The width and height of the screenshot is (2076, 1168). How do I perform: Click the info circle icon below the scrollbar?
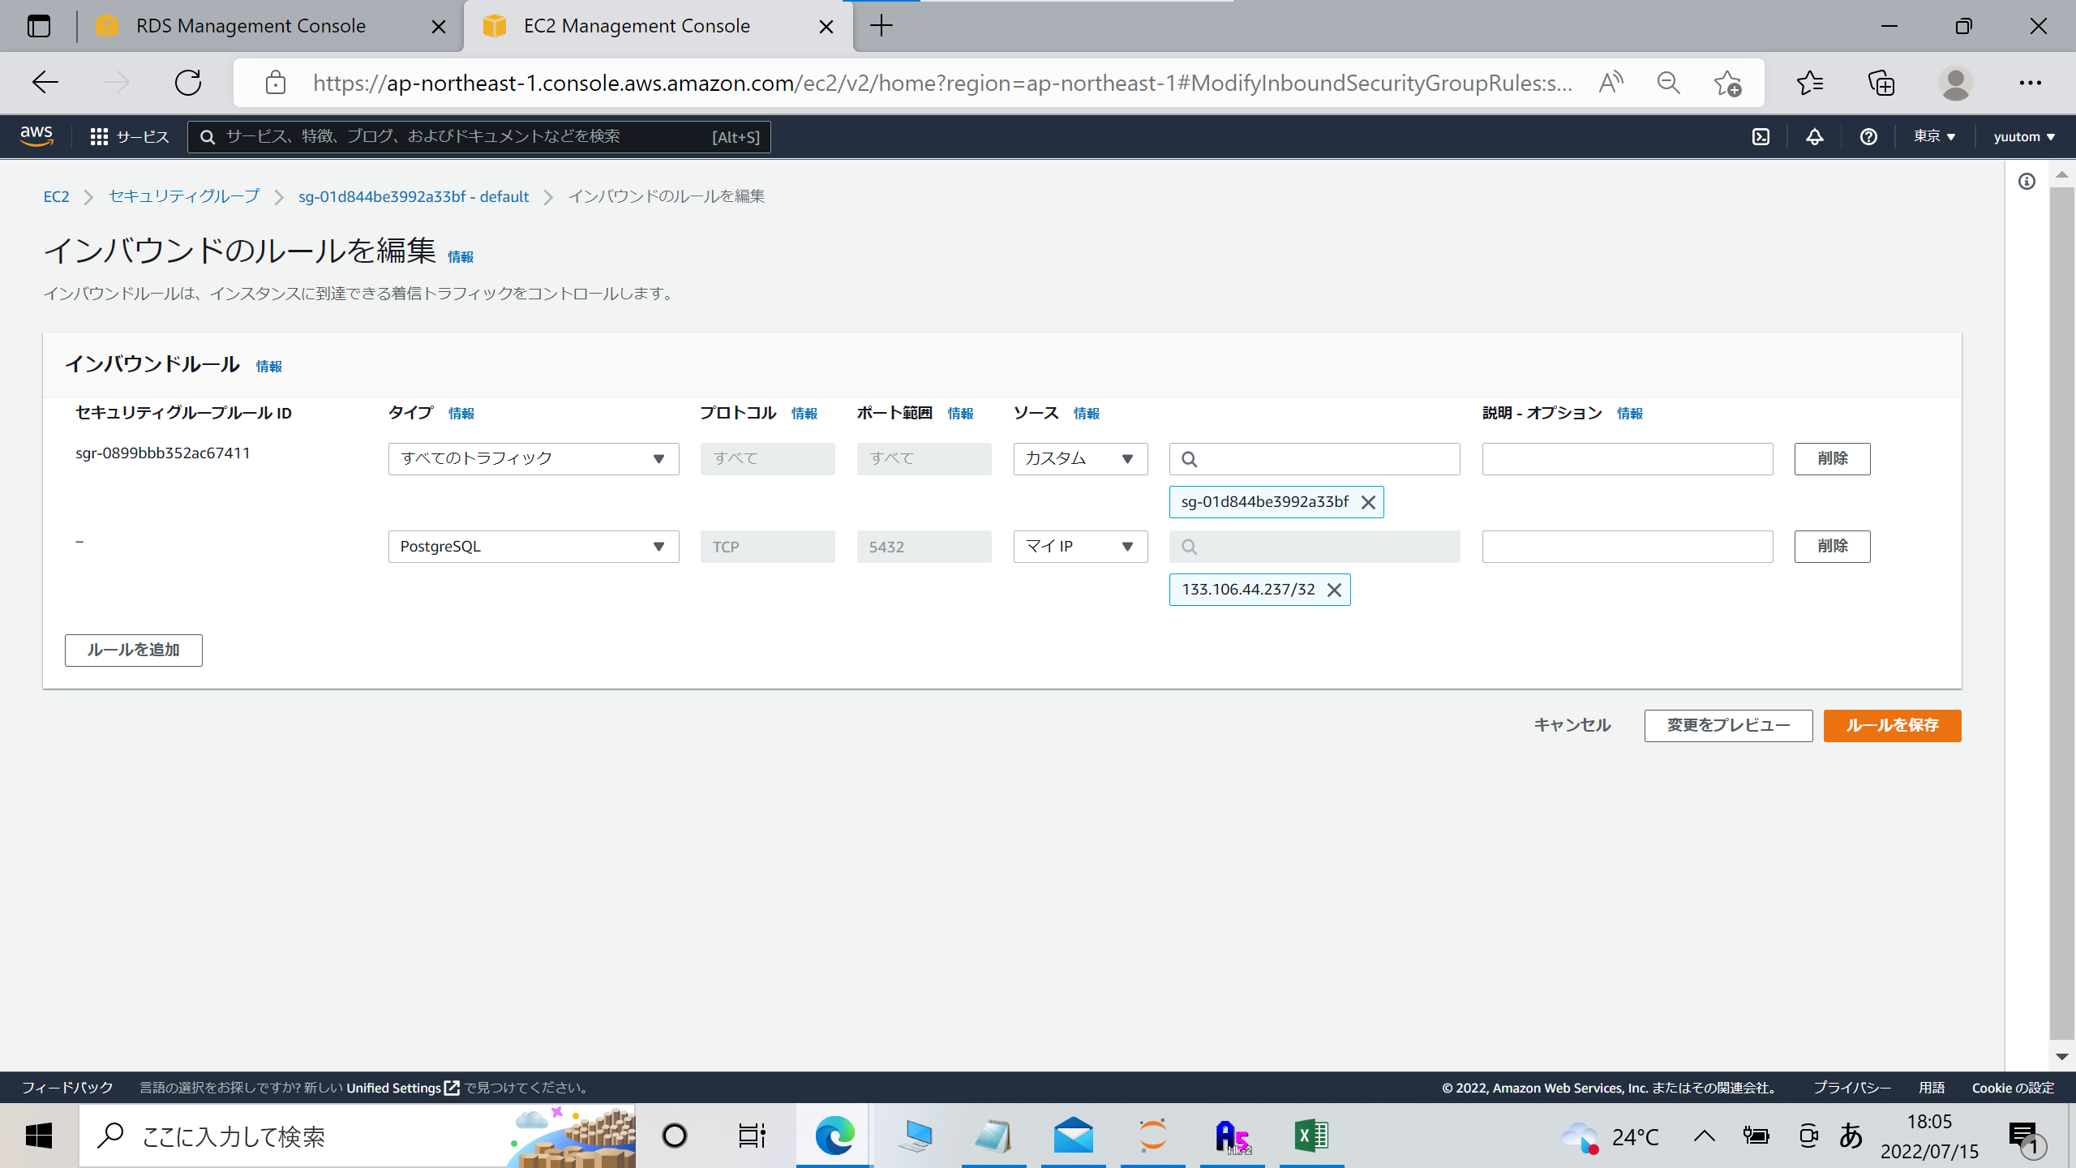(2027, 182)
